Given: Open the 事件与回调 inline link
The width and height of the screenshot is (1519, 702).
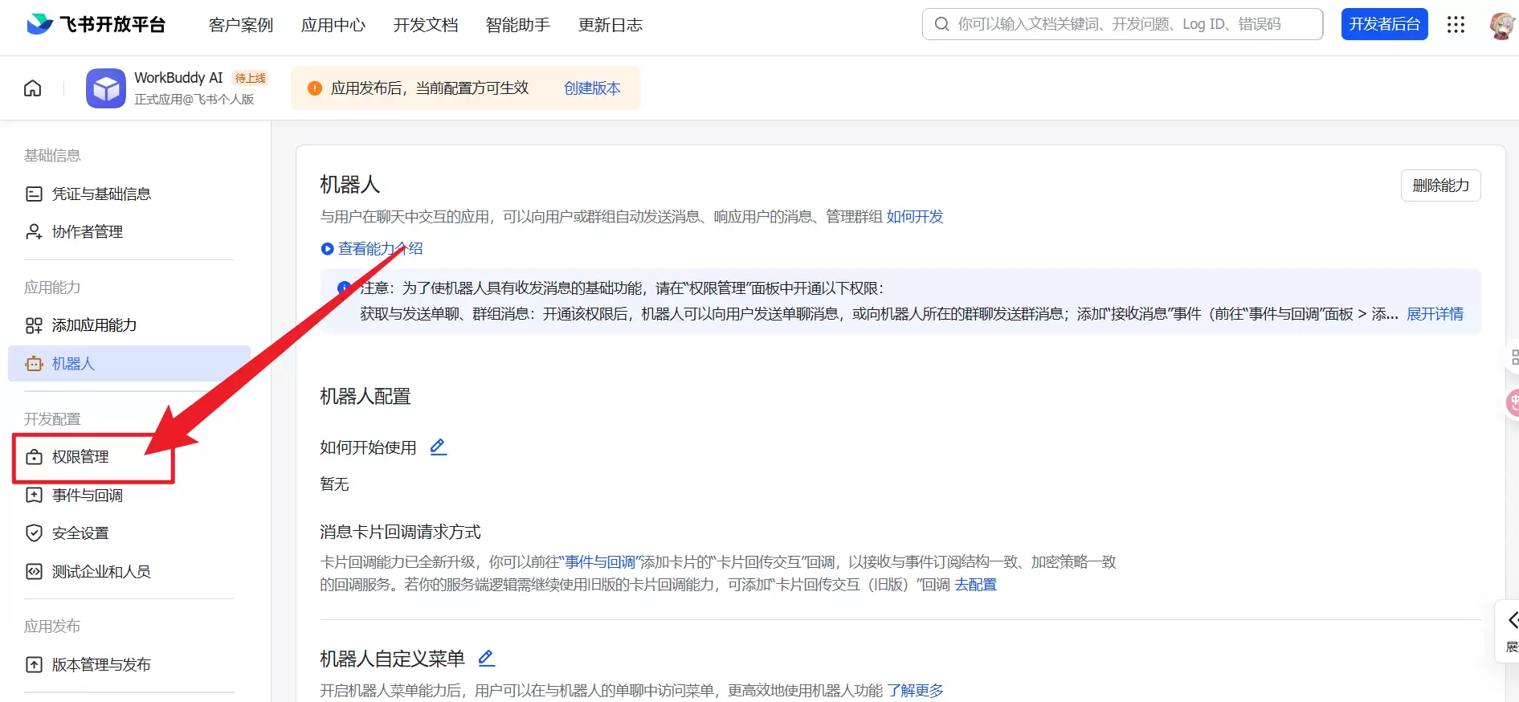Looking at the screenshot, I should click(x=600, y=562).
